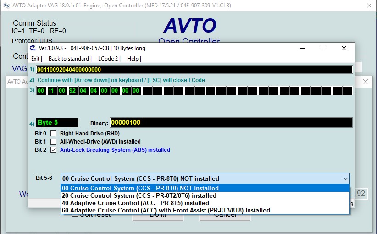
Task: Select 00 Cruise Control NOT installed option
Action: [x=205, y=188]
